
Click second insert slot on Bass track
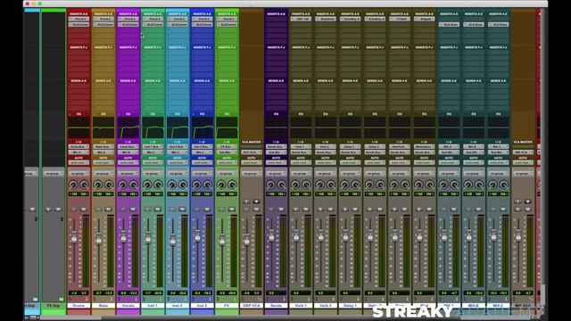103,24
